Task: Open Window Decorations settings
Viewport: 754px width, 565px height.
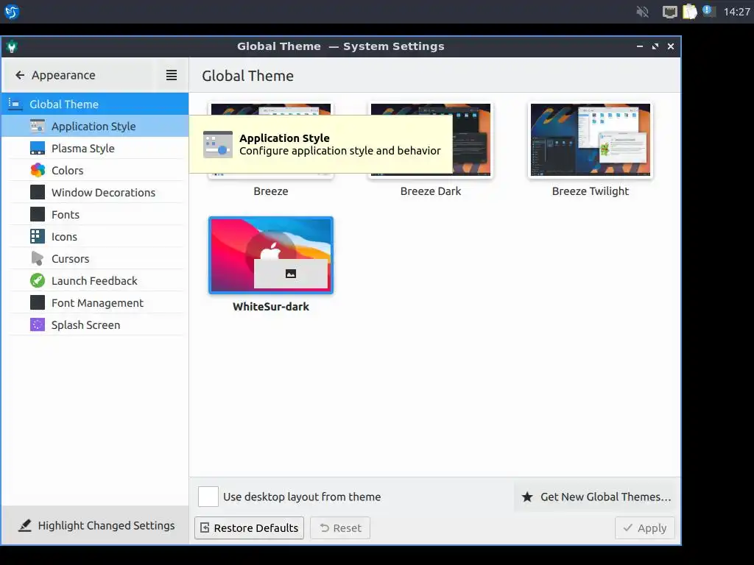Action: click(x=95, y=192)
